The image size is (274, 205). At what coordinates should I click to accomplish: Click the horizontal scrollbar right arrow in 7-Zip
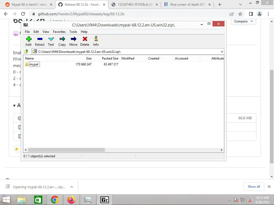221,150
